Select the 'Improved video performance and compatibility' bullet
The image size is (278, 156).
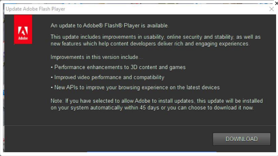tap(109, 77)
